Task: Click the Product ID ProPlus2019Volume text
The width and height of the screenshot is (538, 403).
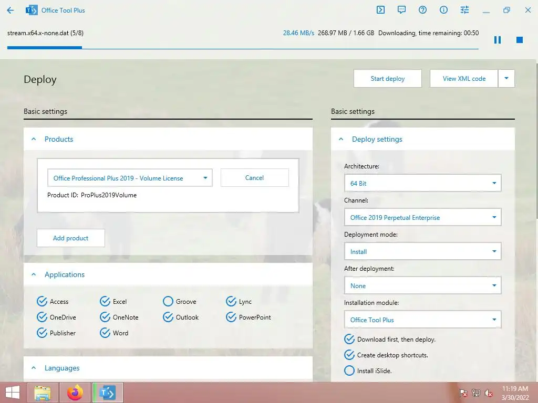Action: point(92,195)
